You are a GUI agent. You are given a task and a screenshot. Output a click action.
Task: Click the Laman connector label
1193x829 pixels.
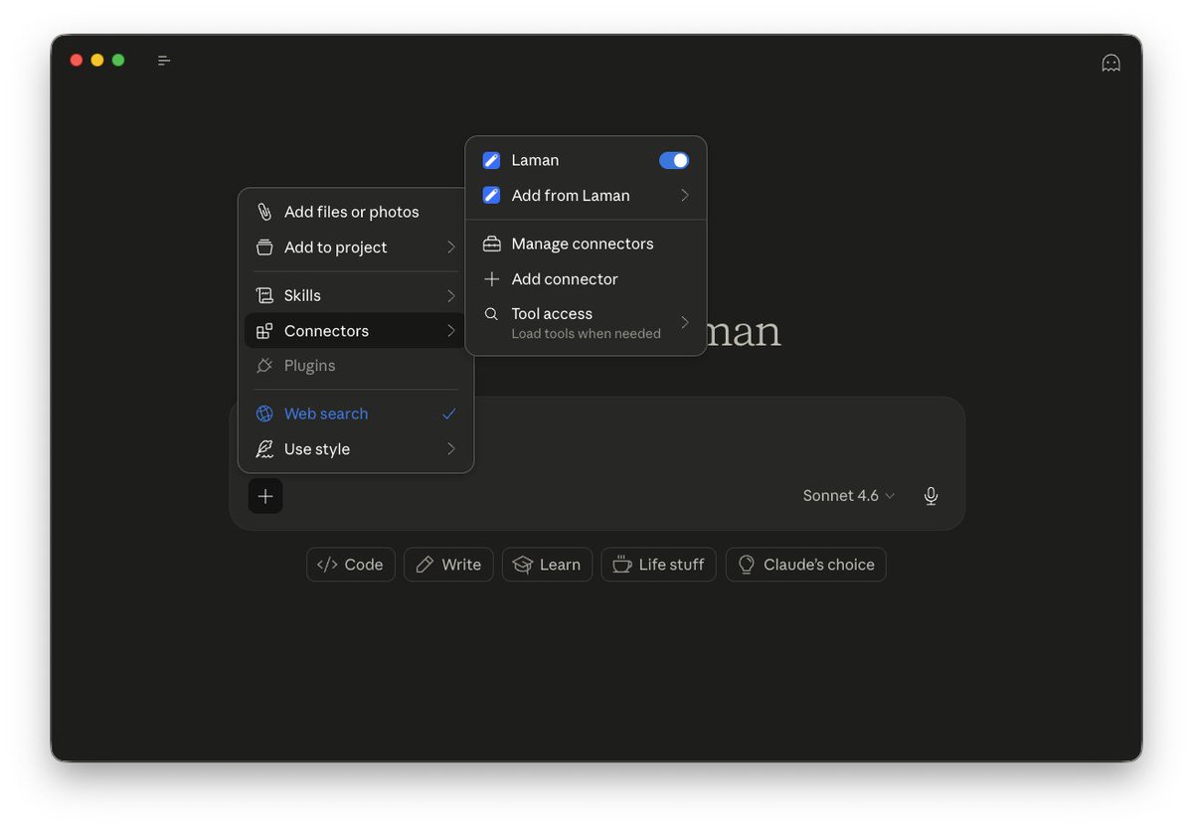point(535,160)
